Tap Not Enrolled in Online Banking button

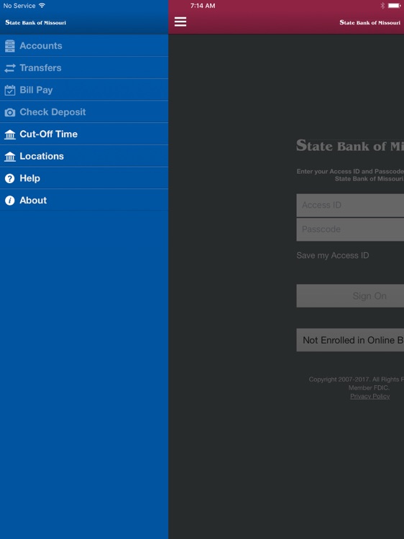click(x=350, y=340)
